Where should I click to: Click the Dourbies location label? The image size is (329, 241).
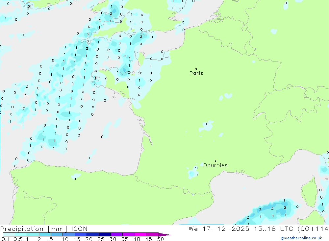coord(215,165)
